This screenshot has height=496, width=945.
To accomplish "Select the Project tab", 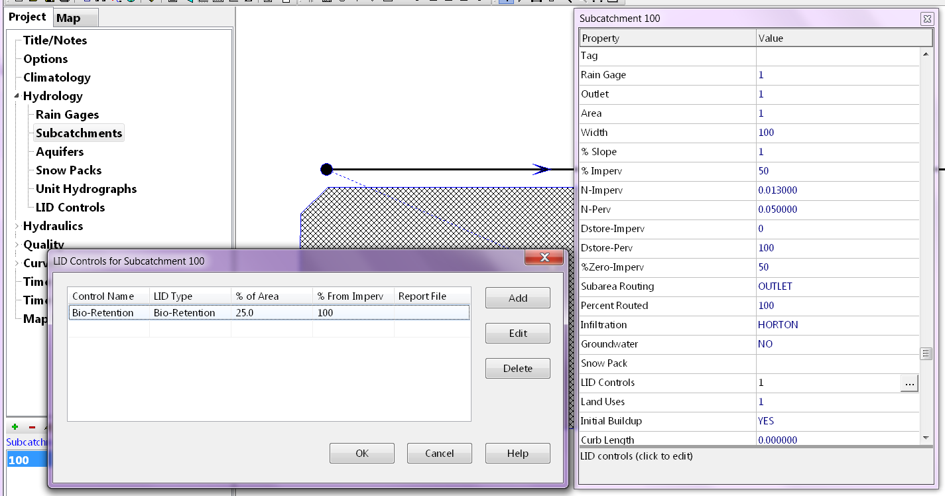I will tap(28, 17).
